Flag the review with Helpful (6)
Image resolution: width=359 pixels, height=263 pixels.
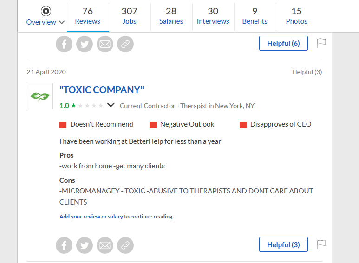pos(321,43)
